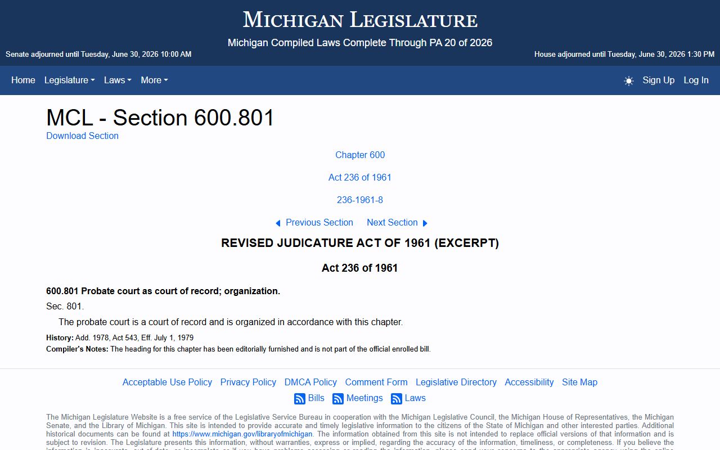Click the bold 'Act 236 of 1961' subheading
The height and width of the screenshot is (450, 720).
[x=360, y=268]
